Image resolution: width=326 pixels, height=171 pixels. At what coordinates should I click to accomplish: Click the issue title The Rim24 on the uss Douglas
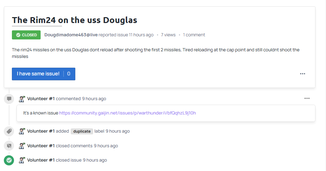(75, 20)
